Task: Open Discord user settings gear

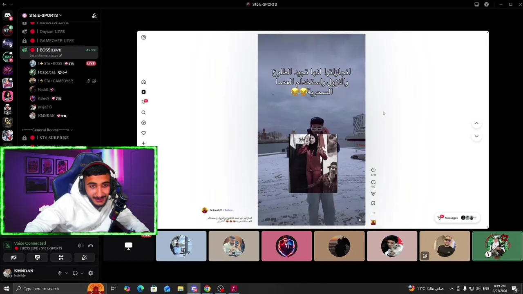Action: [91, 273]
